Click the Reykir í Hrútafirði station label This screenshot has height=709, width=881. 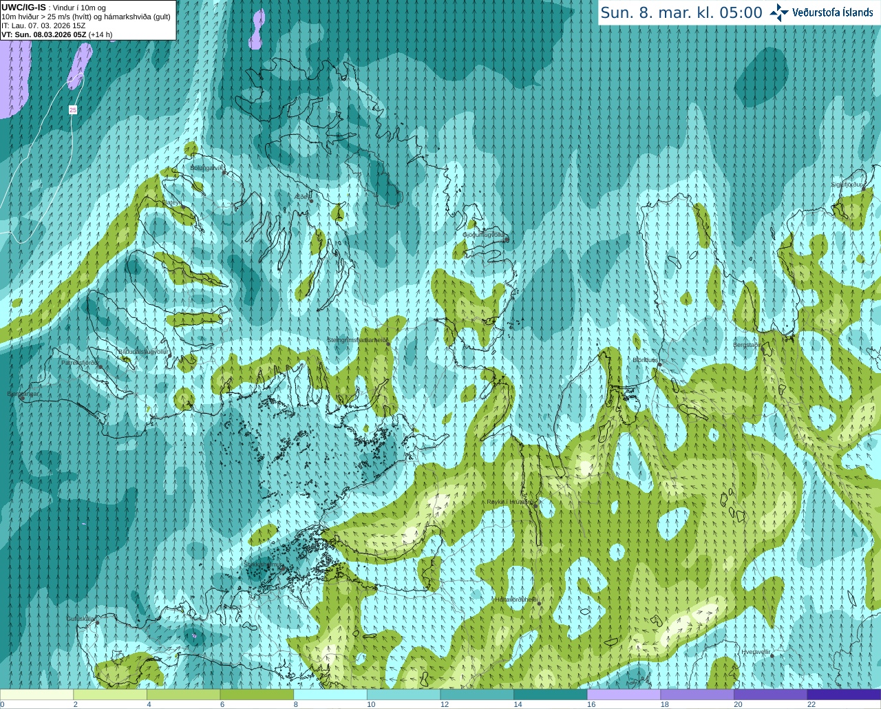(x=510, y=502)
